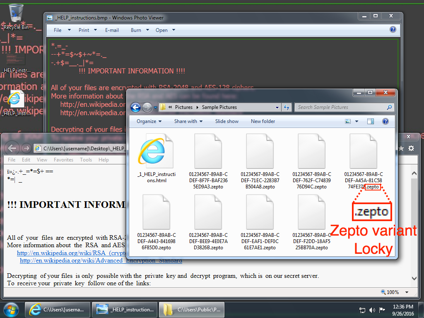
Task: Select the _HELP_instr bmp desktop icon
Action: pyautogui.click(x=15, y=63)
